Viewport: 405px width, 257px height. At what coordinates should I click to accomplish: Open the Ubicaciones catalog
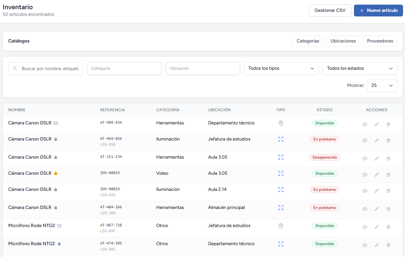point(343,41)
